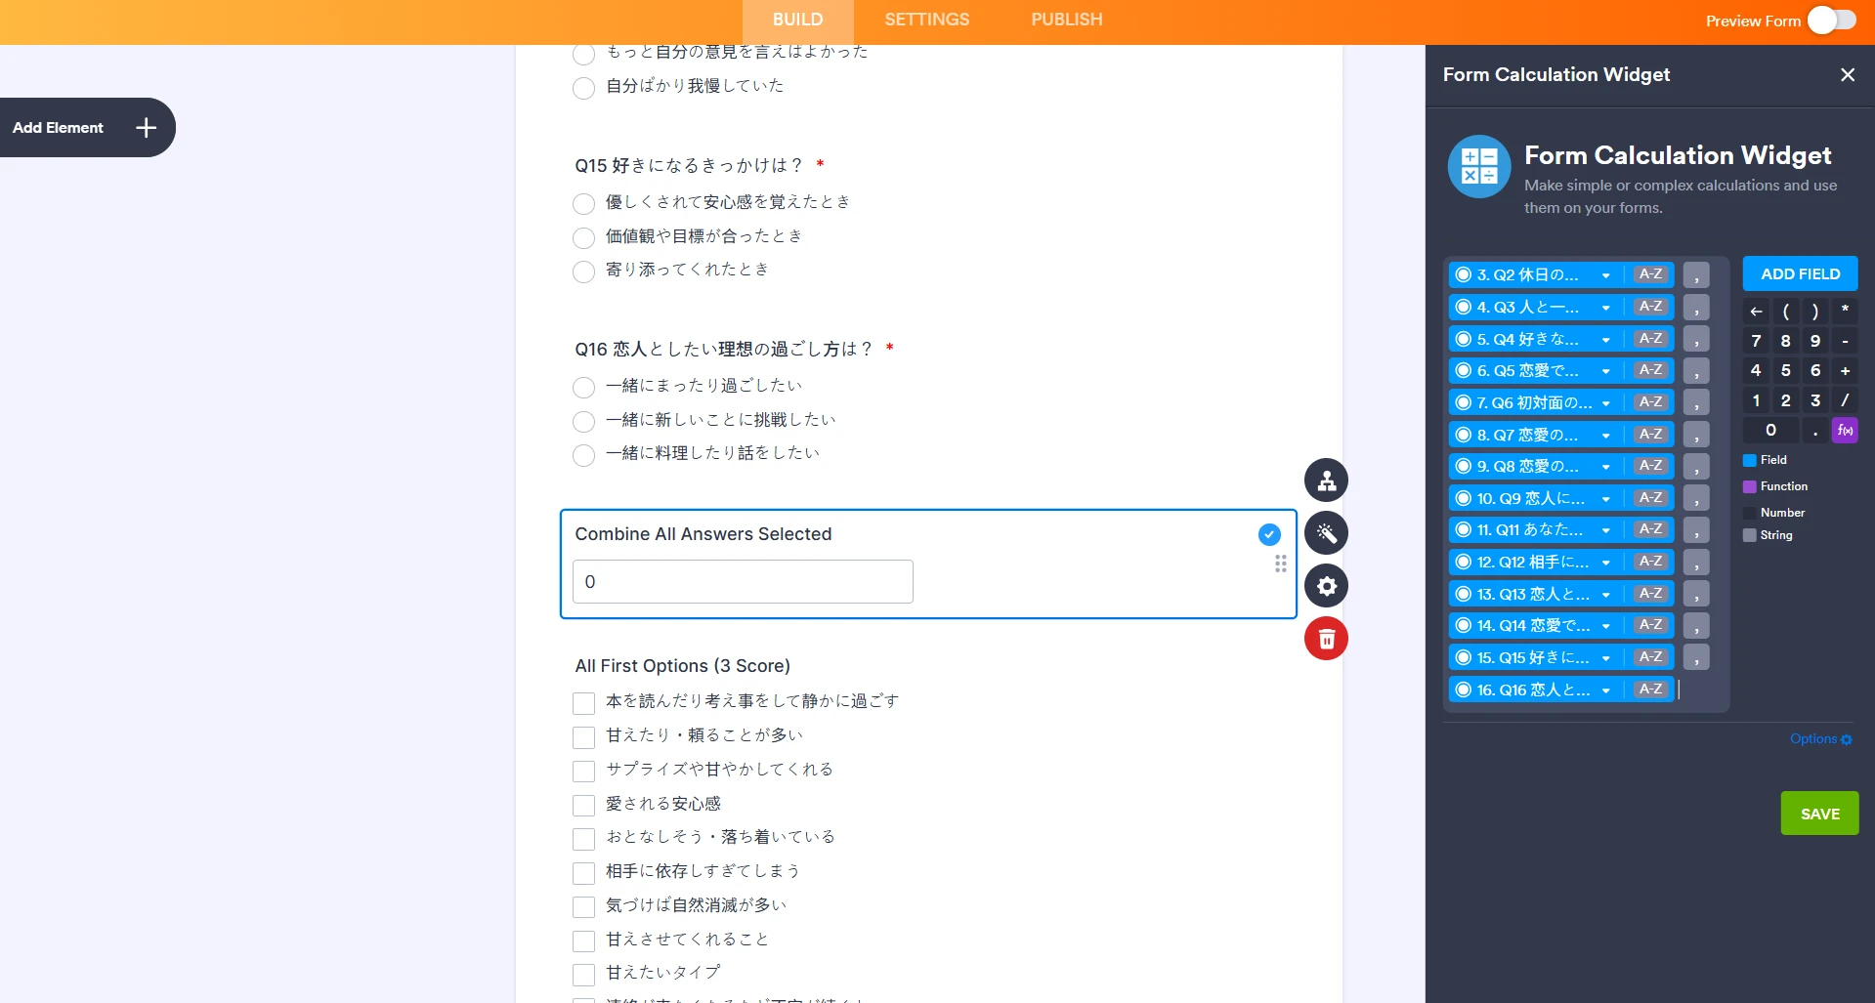Select the radio option 一緒にまったり過ごしたい

[583, 387]
